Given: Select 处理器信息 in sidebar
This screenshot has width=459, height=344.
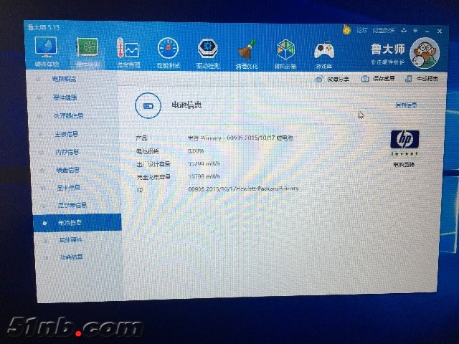Looking at the screenshot, I should 69,116.
